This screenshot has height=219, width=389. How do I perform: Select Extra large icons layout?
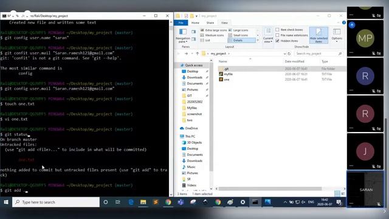click(213, 30)
